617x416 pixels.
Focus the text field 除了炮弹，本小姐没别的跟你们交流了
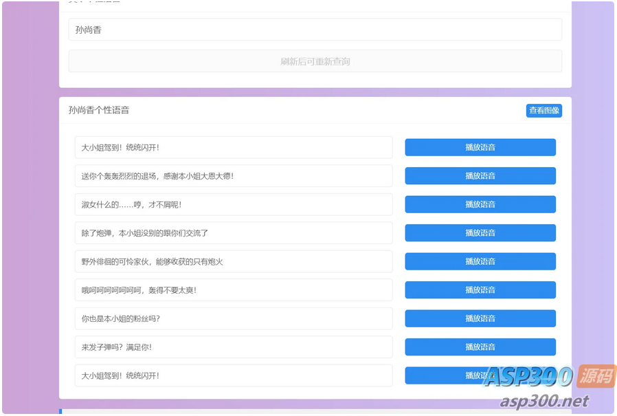point(233,233)
